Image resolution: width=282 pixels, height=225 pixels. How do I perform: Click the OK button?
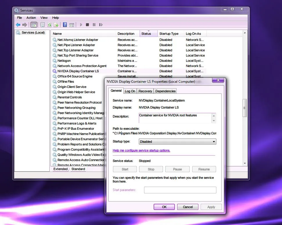[x=164, y=207]
